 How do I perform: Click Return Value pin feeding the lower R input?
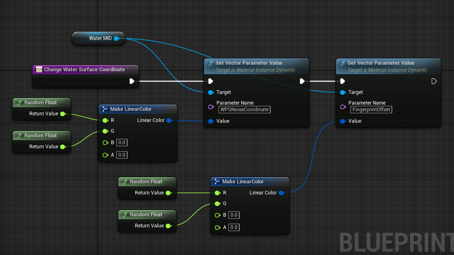point(169,193)
